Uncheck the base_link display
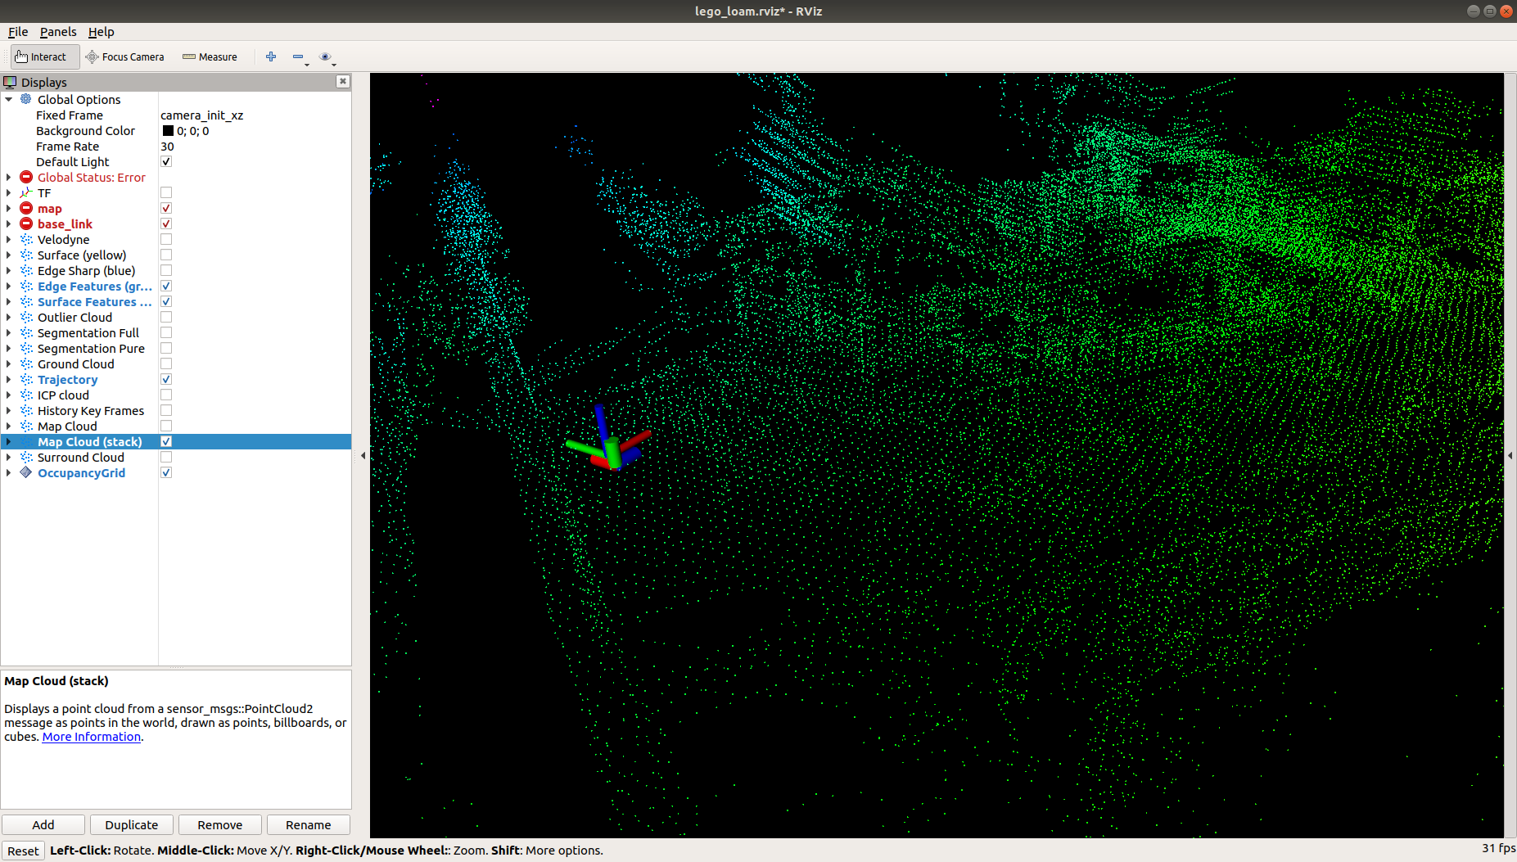Viewport: 1517px width, 862px height. tap(166, 223)
